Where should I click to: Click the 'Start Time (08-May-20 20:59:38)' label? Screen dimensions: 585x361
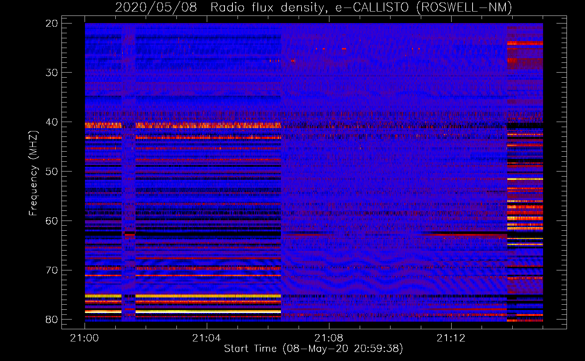coord(313,349)
